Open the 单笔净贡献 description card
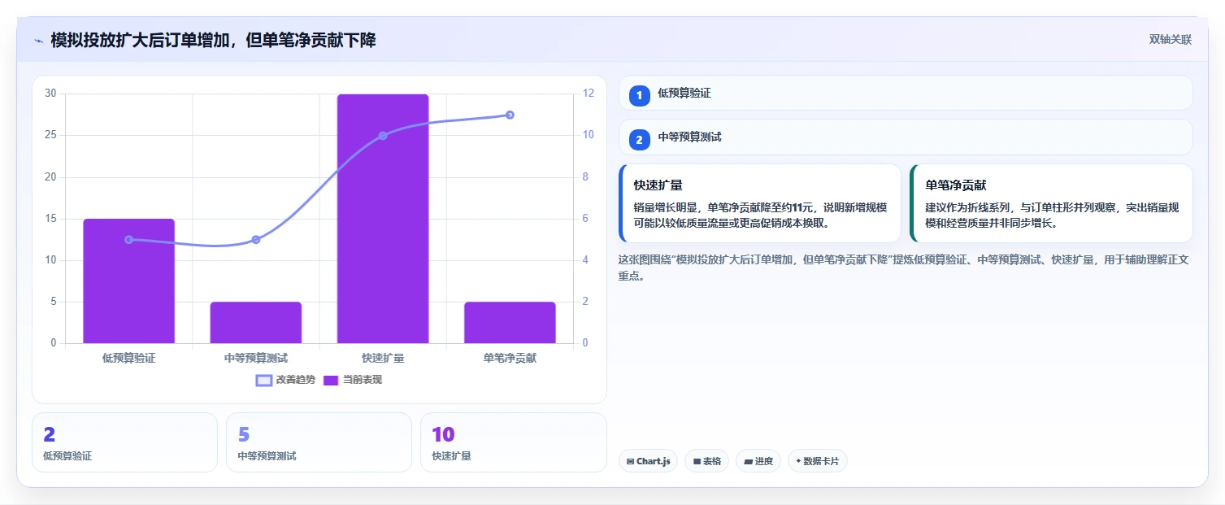Screen dimensions: 1225x505 (x=1051, y=203)
